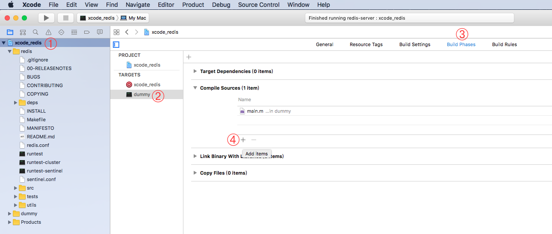Expand the deps folder

pos(16,102)
